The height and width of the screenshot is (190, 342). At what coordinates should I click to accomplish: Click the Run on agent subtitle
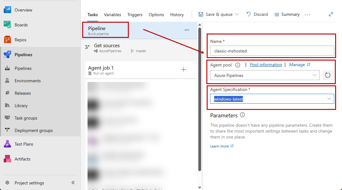103,74
